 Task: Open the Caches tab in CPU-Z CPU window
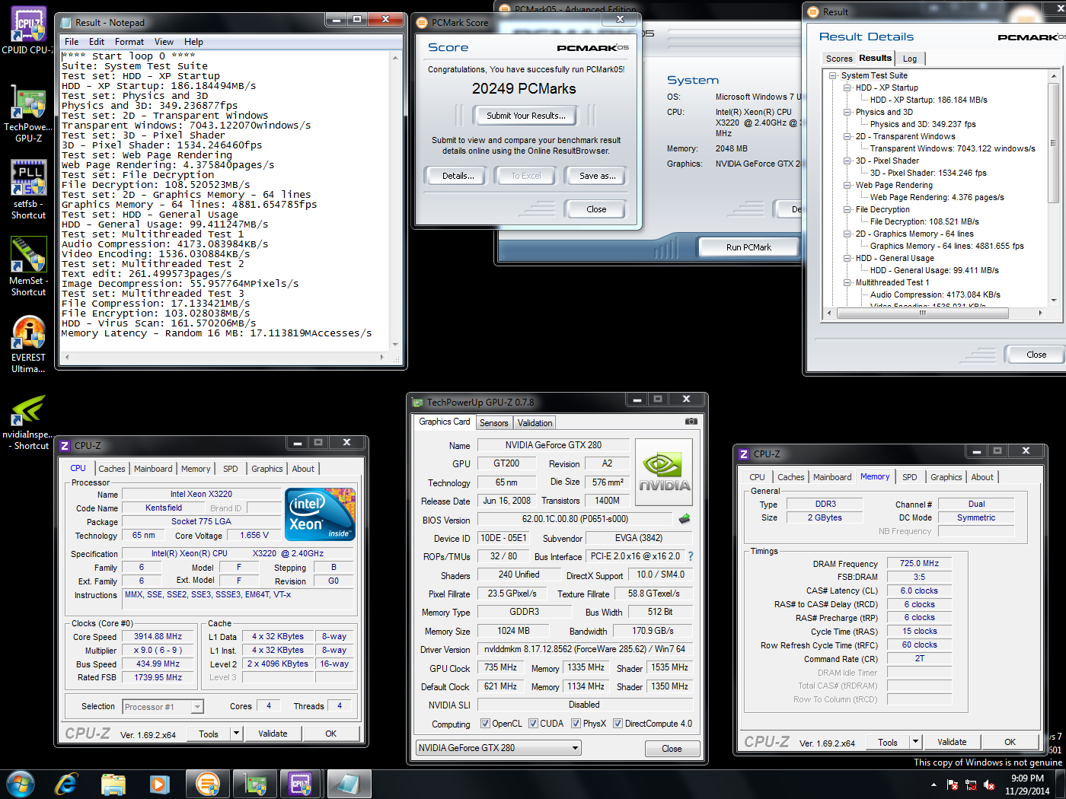tap(111, 469)
